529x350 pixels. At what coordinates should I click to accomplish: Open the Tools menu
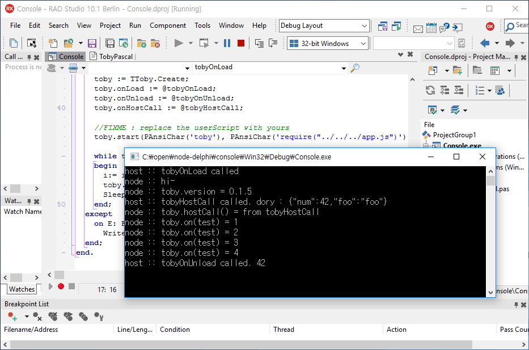click(x=202, y=26)
